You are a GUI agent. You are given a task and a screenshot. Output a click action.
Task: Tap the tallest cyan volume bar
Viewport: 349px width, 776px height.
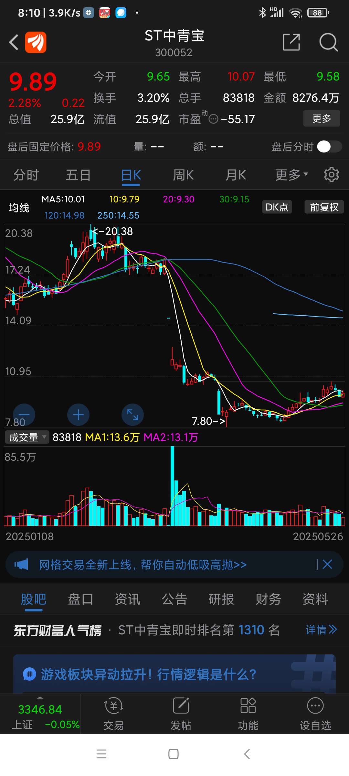tap(172, 486)
